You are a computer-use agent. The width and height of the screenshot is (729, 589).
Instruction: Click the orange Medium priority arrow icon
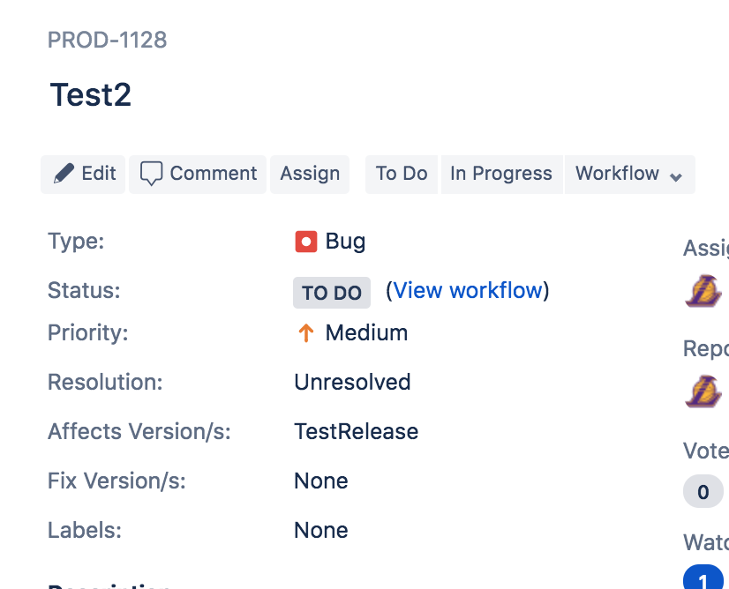306,332
